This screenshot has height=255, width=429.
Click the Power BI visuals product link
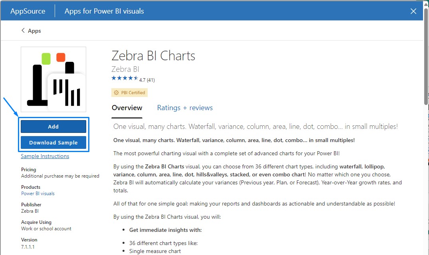click(x=38, y=193)
